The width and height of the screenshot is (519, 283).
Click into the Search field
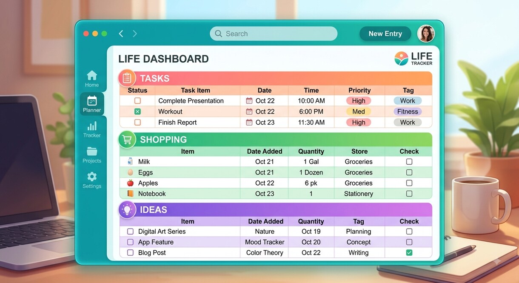(274, 34)
